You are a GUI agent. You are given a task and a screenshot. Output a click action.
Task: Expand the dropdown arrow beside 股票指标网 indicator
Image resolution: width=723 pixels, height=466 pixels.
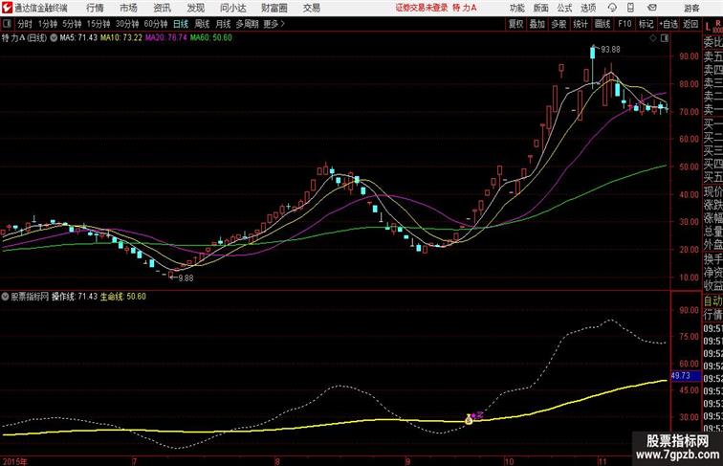(x=5, y=297)
